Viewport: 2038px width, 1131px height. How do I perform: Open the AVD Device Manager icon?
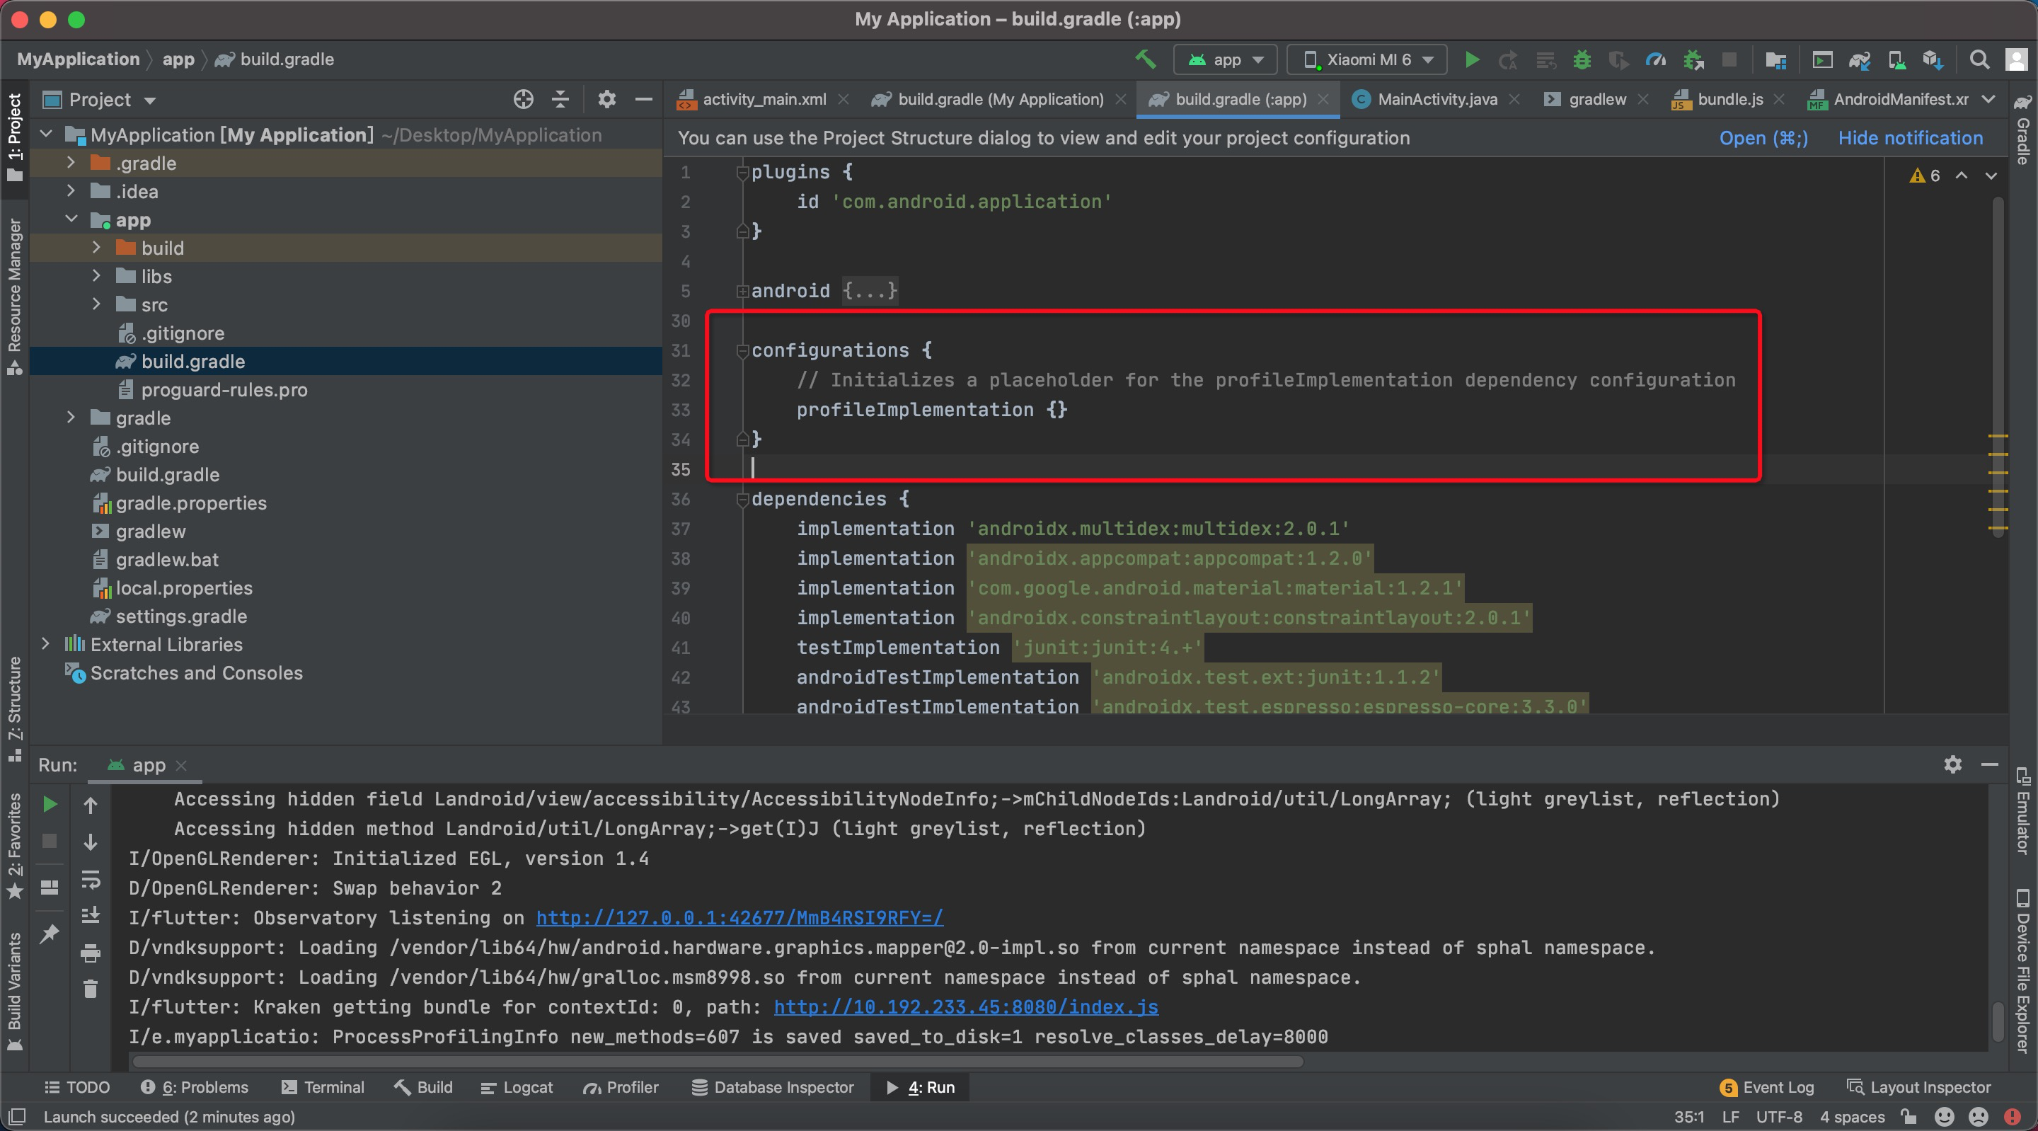(1896, 59)
